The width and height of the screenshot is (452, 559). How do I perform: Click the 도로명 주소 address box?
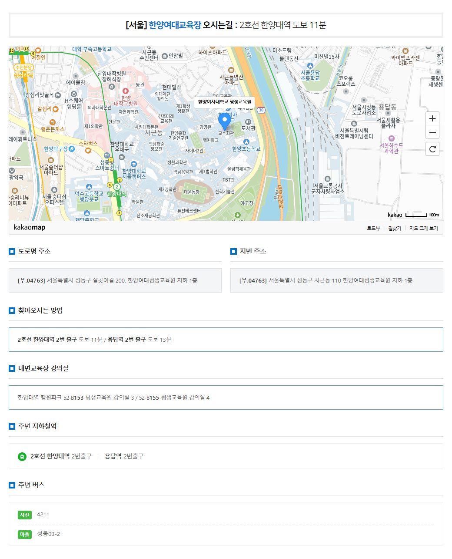click(115, 280)
